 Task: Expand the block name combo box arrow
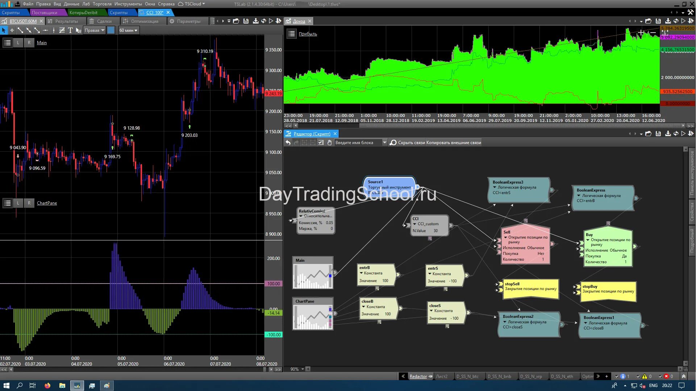(384, 143)
